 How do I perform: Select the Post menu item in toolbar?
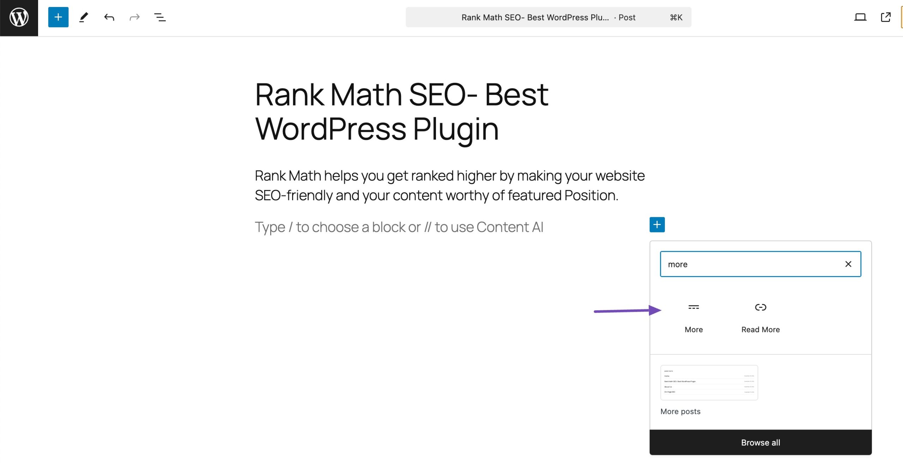pos(626,17)
